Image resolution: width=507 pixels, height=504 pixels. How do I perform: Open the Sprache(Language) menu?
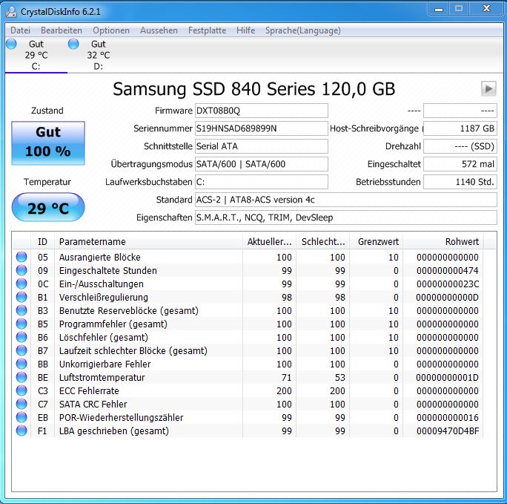coord(303,30)
